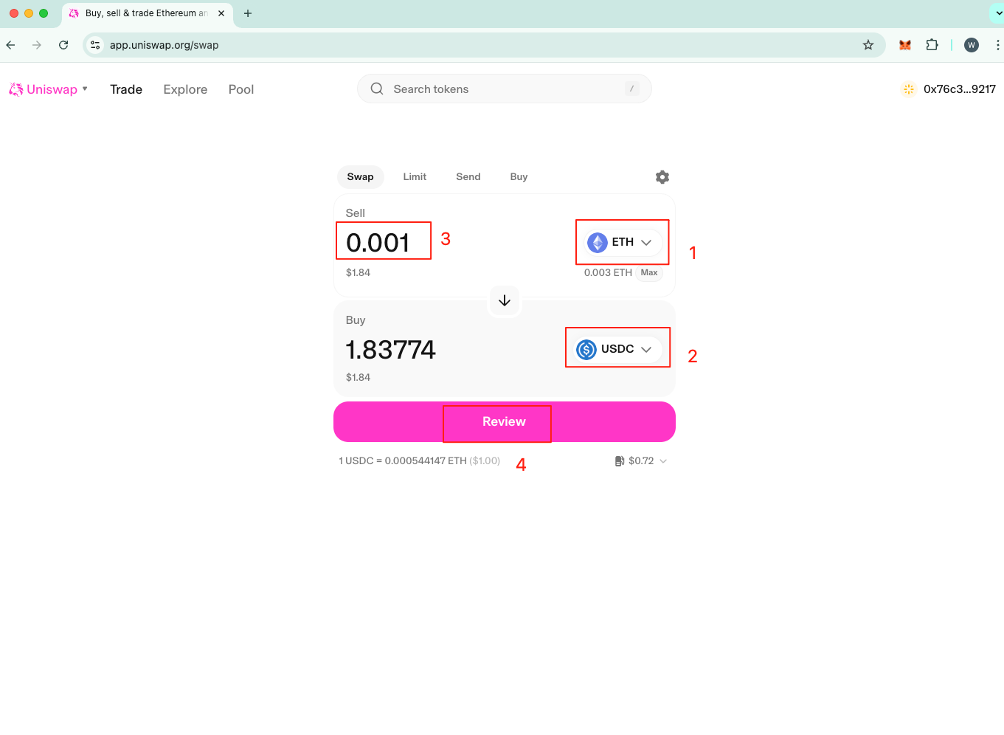Bookmark this page with the star icon
This screenshot has height=735, width=1004.
pos(868,45)
